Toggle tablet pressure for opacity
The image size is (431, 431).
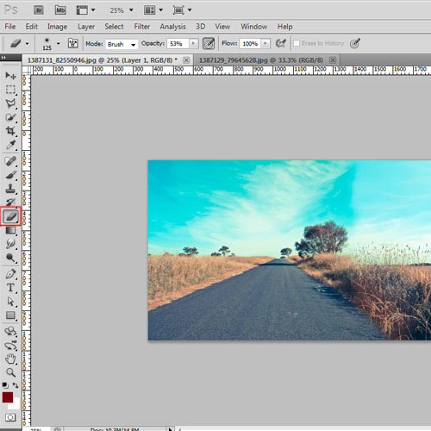[209, 44]
